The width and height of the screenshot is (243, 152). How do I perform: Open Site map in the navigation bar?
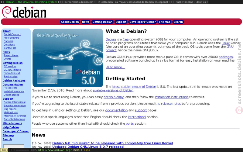click(164, 22)
